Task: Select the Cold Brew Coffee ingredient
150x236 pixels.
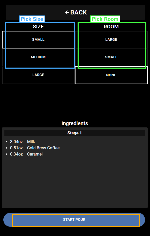Action: [43, 148]
